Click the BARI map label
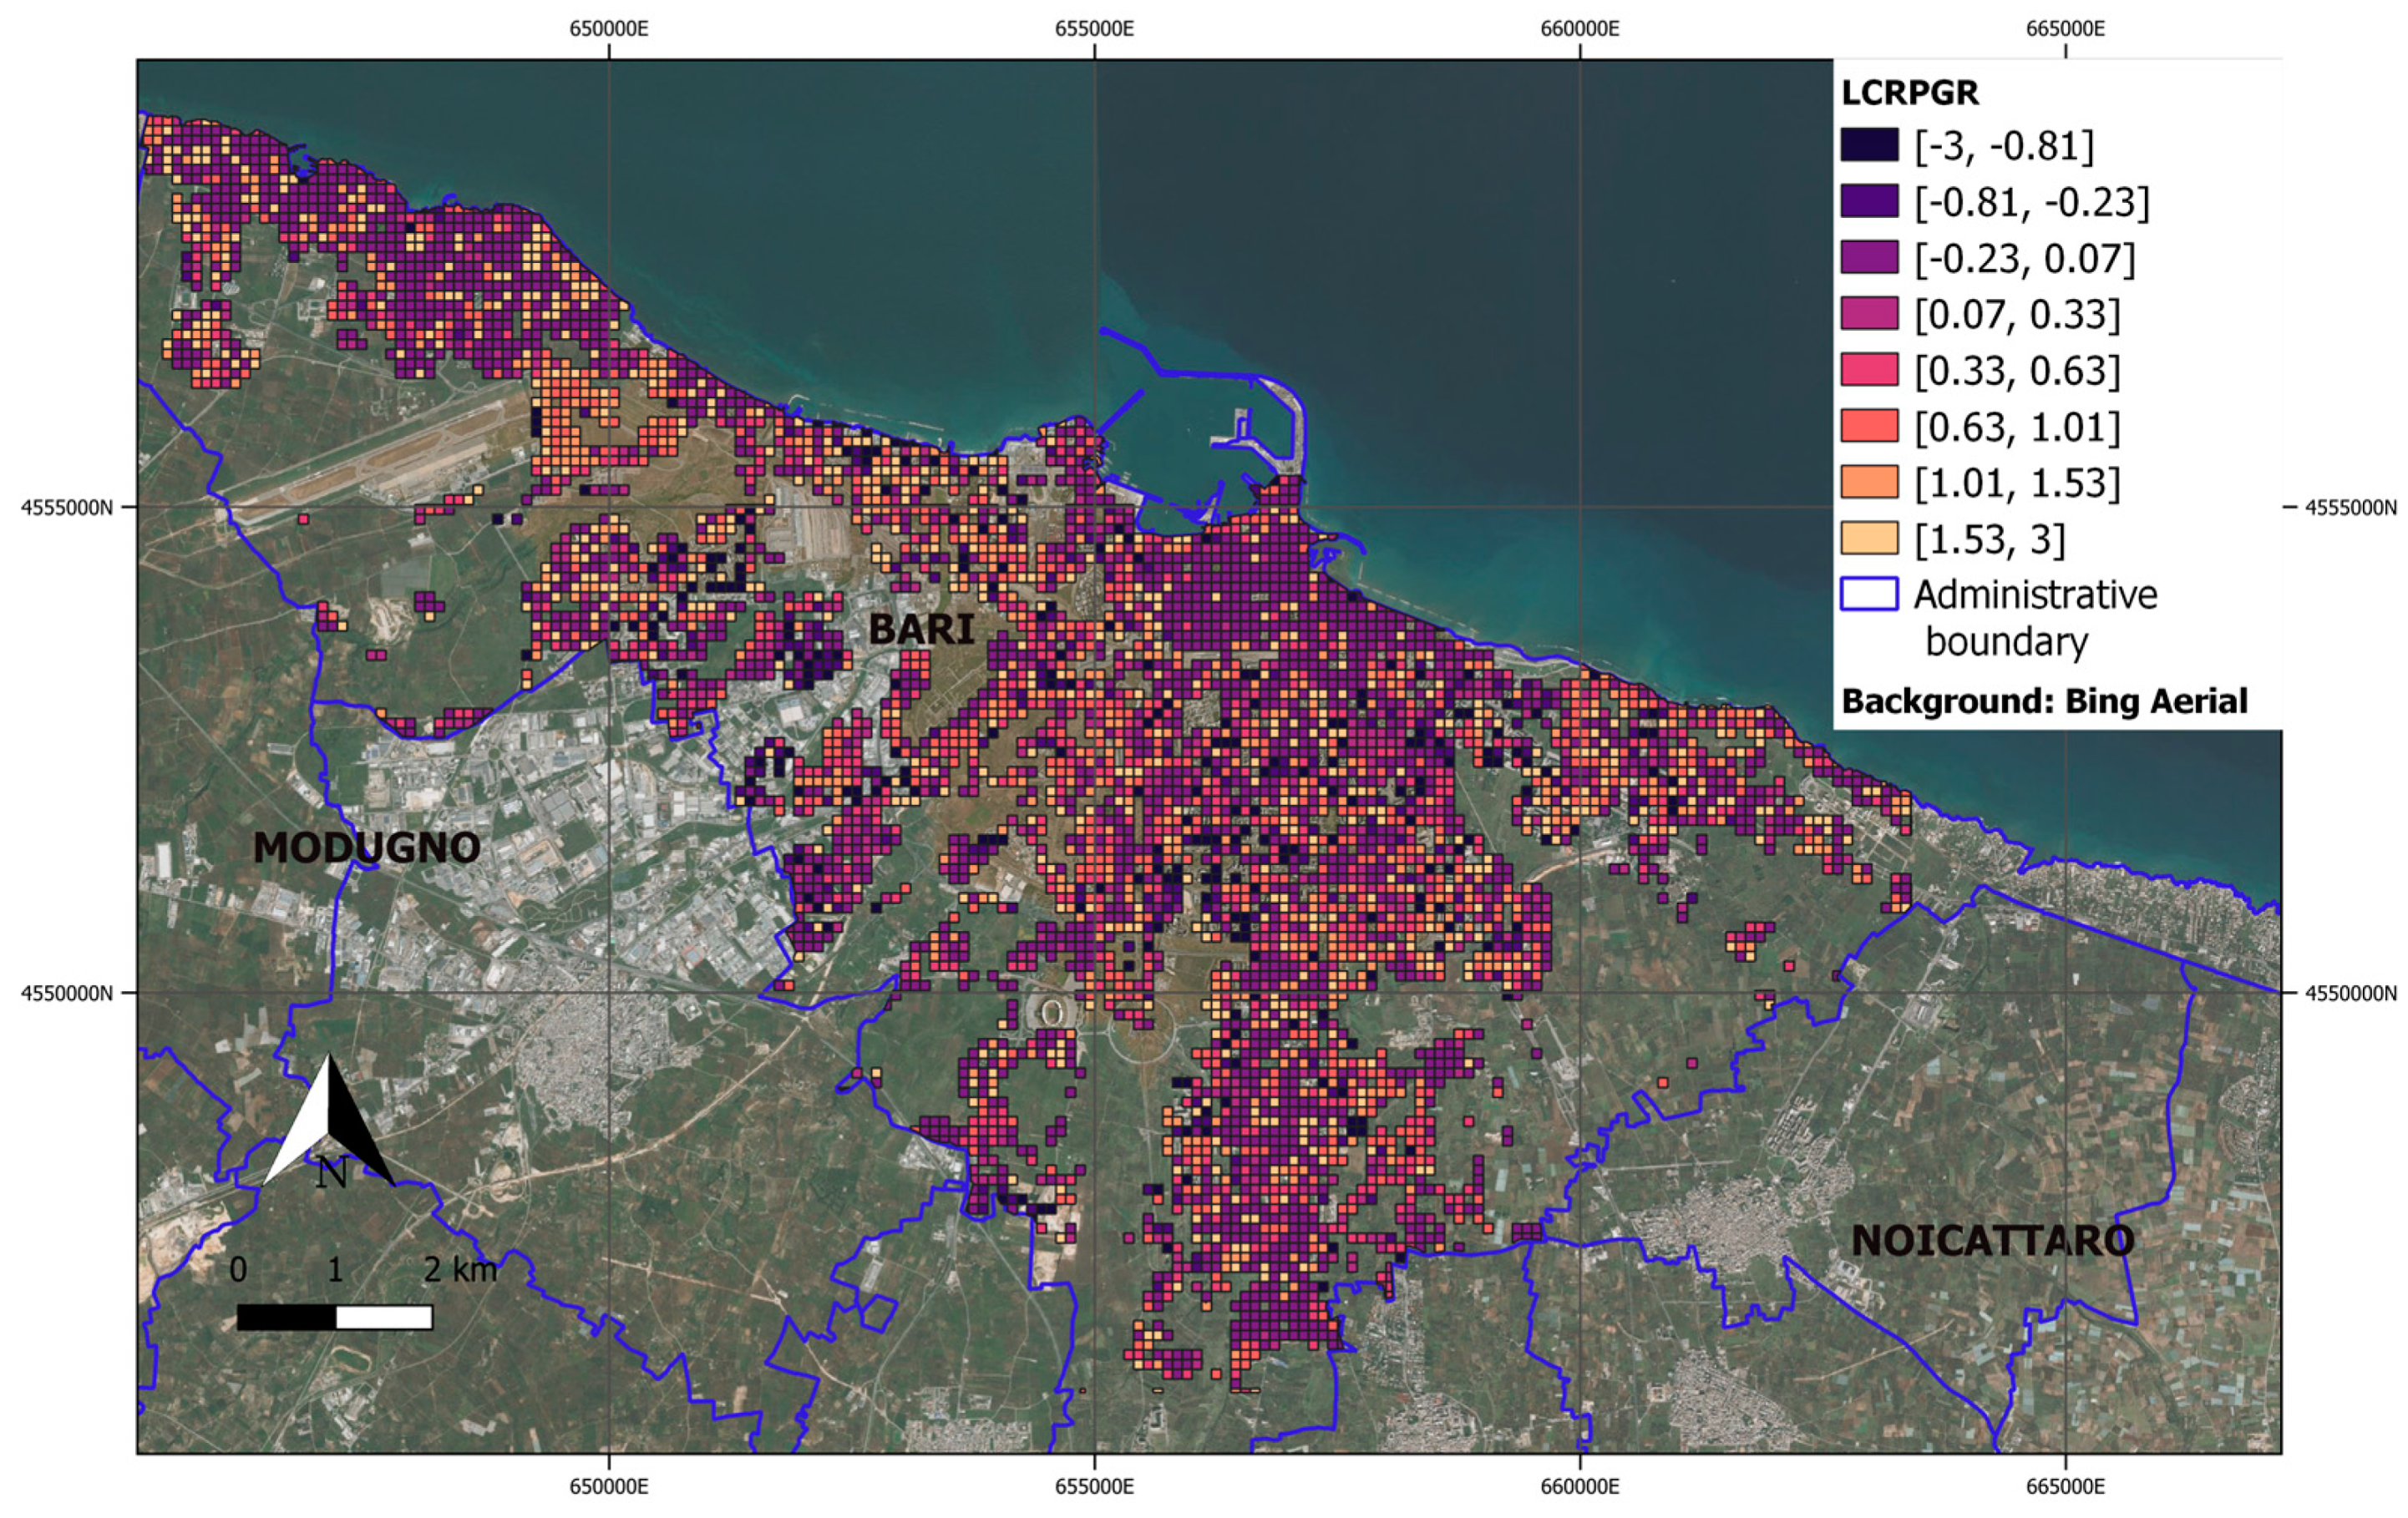Viewport: 2408px width, 1518px height. pyautogui.click(x=924, y=628)
